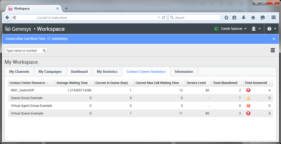281x144 pixels.
Task: Switch to the My Channels tab
Action: (19, 71)
